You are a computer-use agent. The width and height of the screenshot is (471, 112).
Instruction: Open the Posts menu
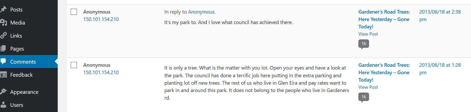click(16, 10)
